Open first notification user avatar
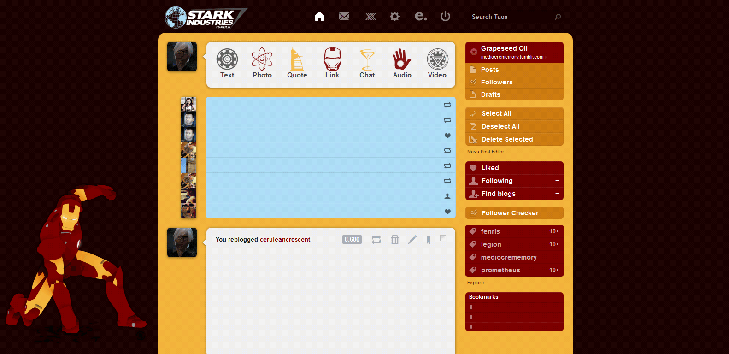This screenshot has width=729, height=354. 189,104
